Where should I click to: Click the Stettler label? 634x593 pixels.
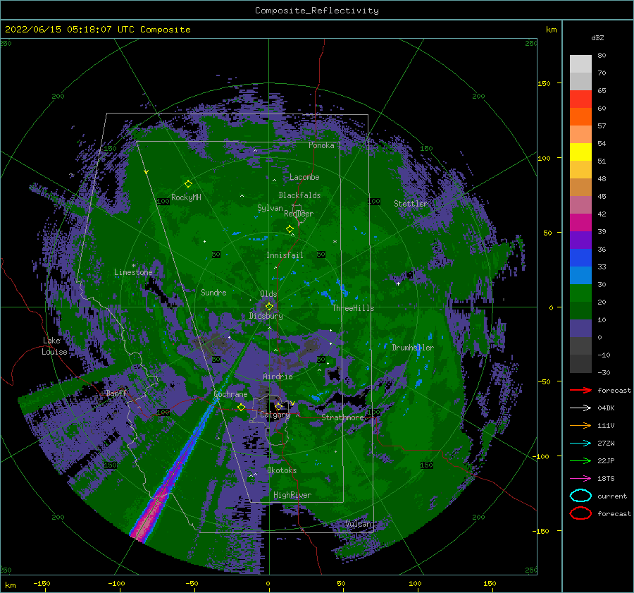pos(411,204)
